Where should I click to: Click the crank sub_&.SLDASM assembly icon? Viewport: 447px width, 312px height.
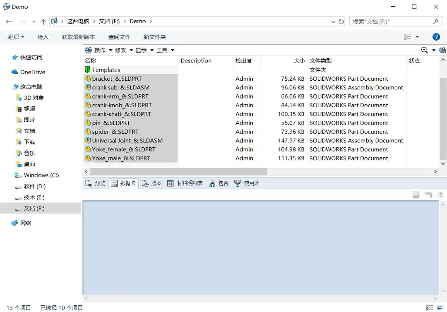coord(88,87)
